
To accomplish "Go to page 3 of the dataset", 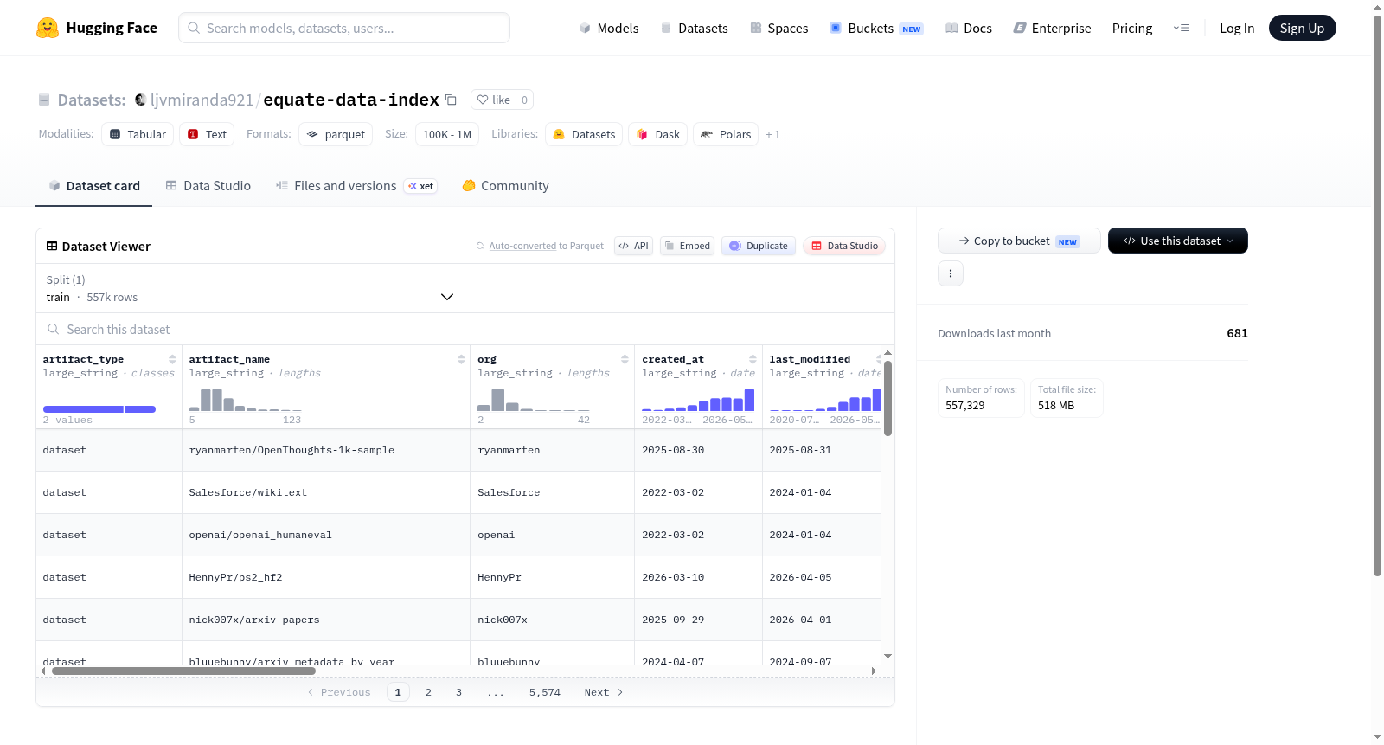I will click(x=458, y=692).
